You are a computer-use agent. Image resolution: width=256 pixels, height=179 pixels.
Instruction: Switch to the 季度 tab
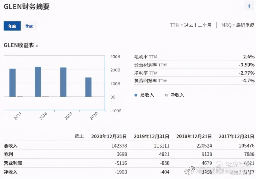tap(29, 26)
